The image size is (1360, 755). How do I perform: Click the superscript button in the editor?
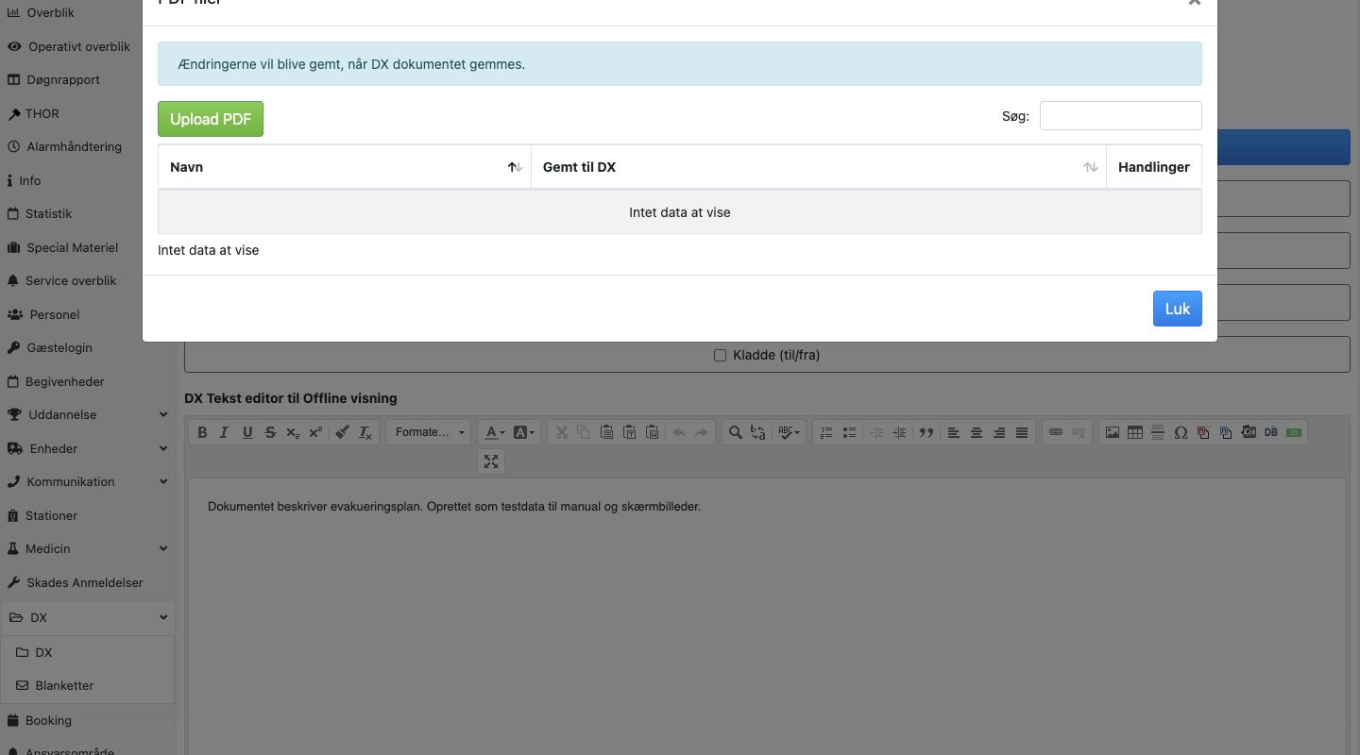click(x=315, y=432)
